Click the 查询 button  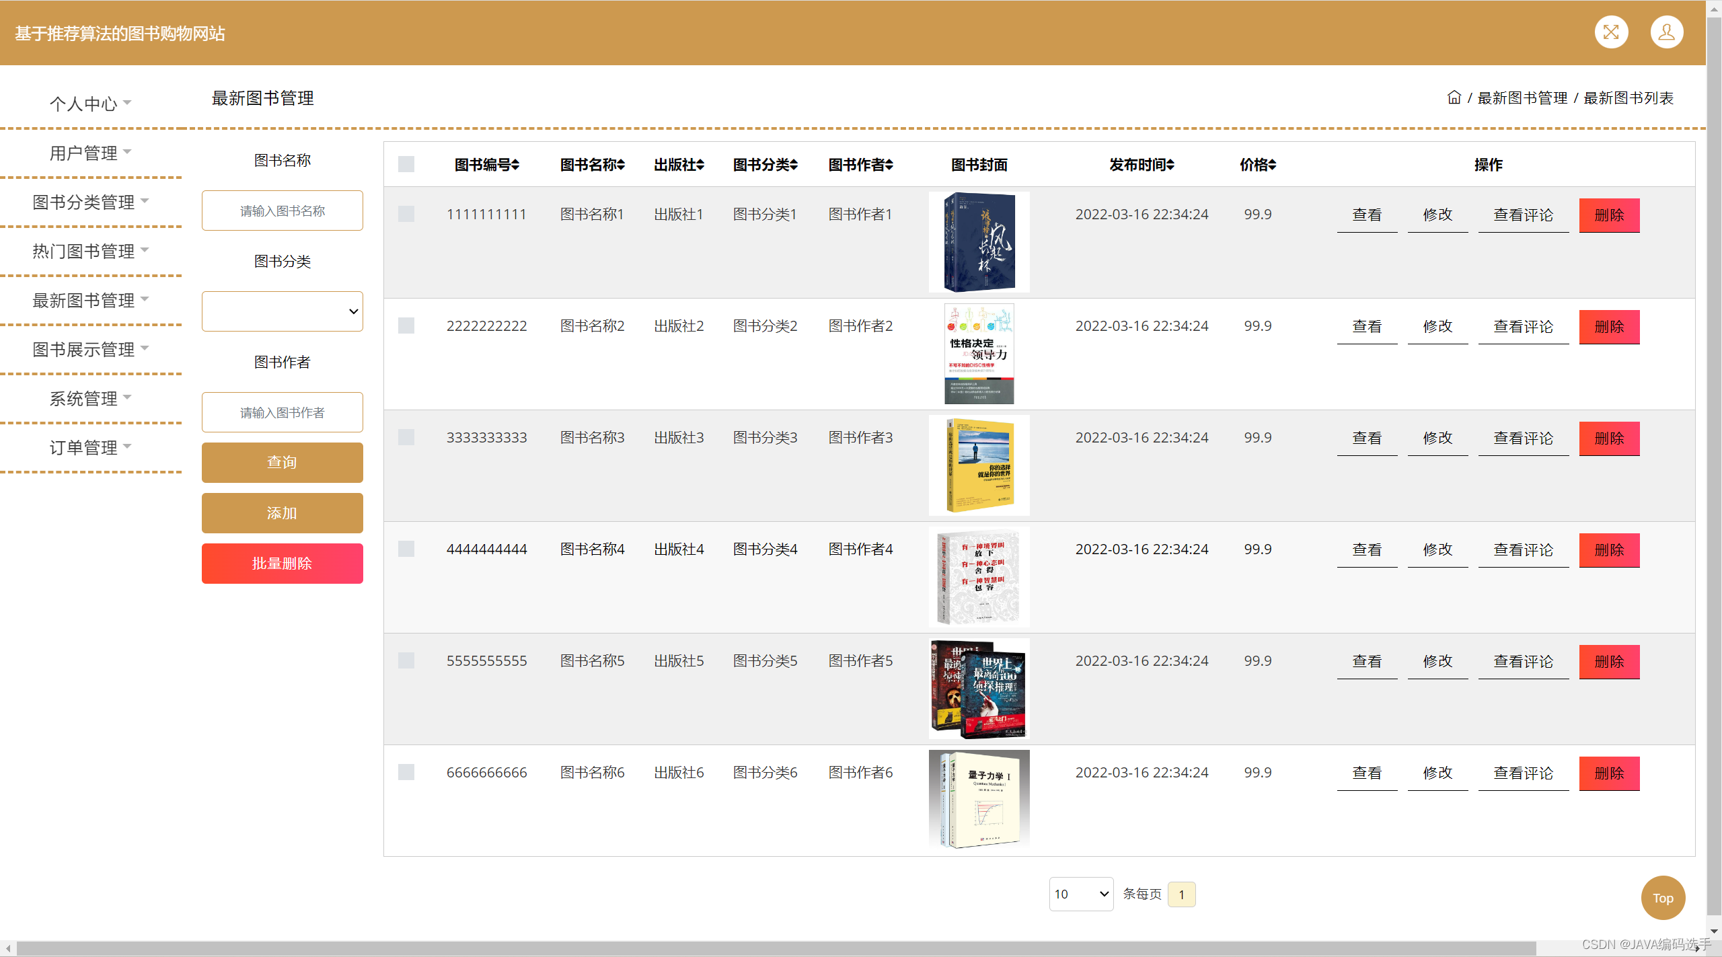(x=283, y=463)
